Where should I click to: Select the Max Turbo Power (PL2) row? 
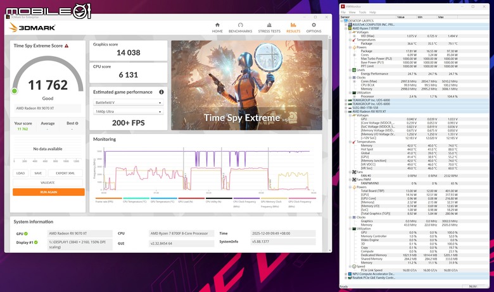click(x=415, y=59)
